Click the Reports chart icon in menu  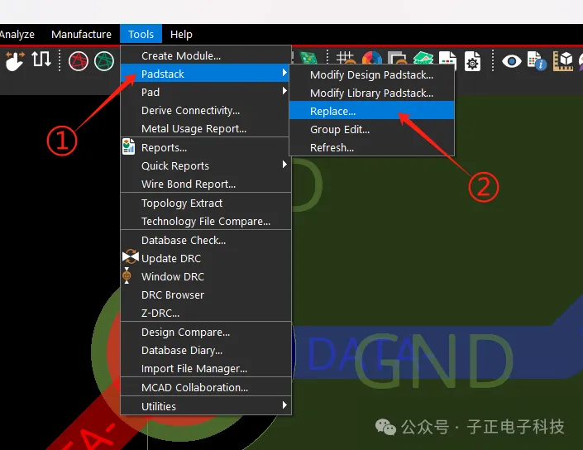pos(129,147)
